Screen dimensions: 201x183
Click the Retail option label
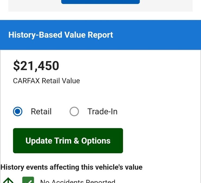coord(41,111)
